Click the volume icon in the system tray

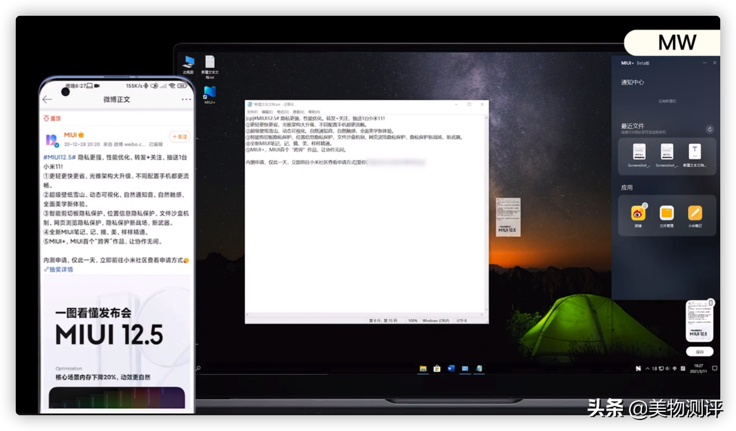click(x=668, y=369)
